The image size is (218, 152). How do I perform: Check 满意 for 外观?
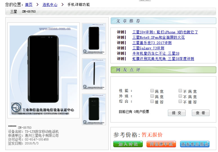[152, 96]
